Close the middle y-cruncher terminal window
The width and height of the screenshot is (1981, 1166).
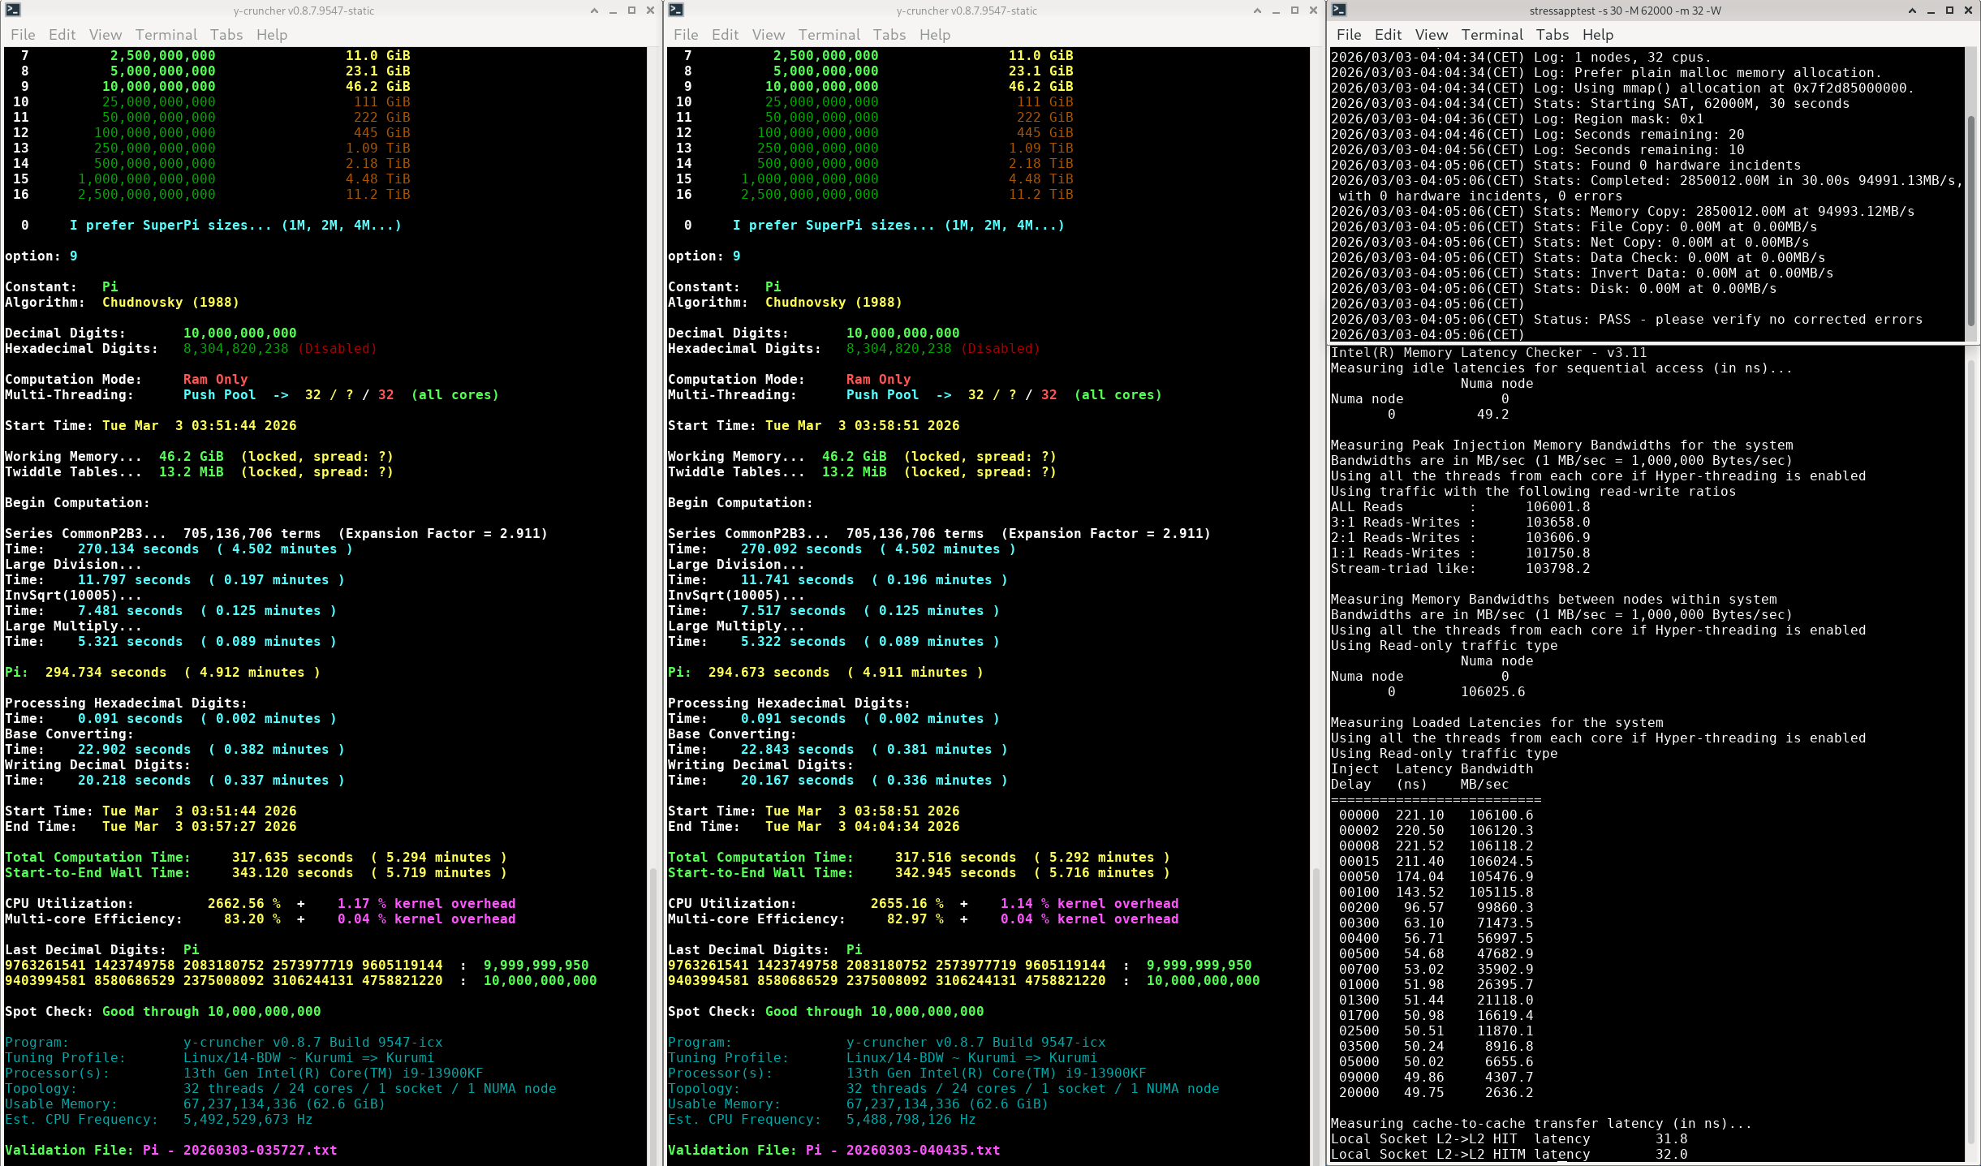click(x=1313, y=11)
